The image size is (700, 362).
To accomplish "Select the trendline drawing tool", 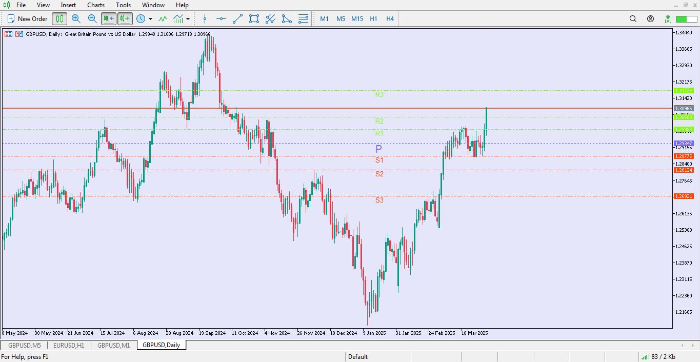I will pyautogui.click(x=237, y=19).
